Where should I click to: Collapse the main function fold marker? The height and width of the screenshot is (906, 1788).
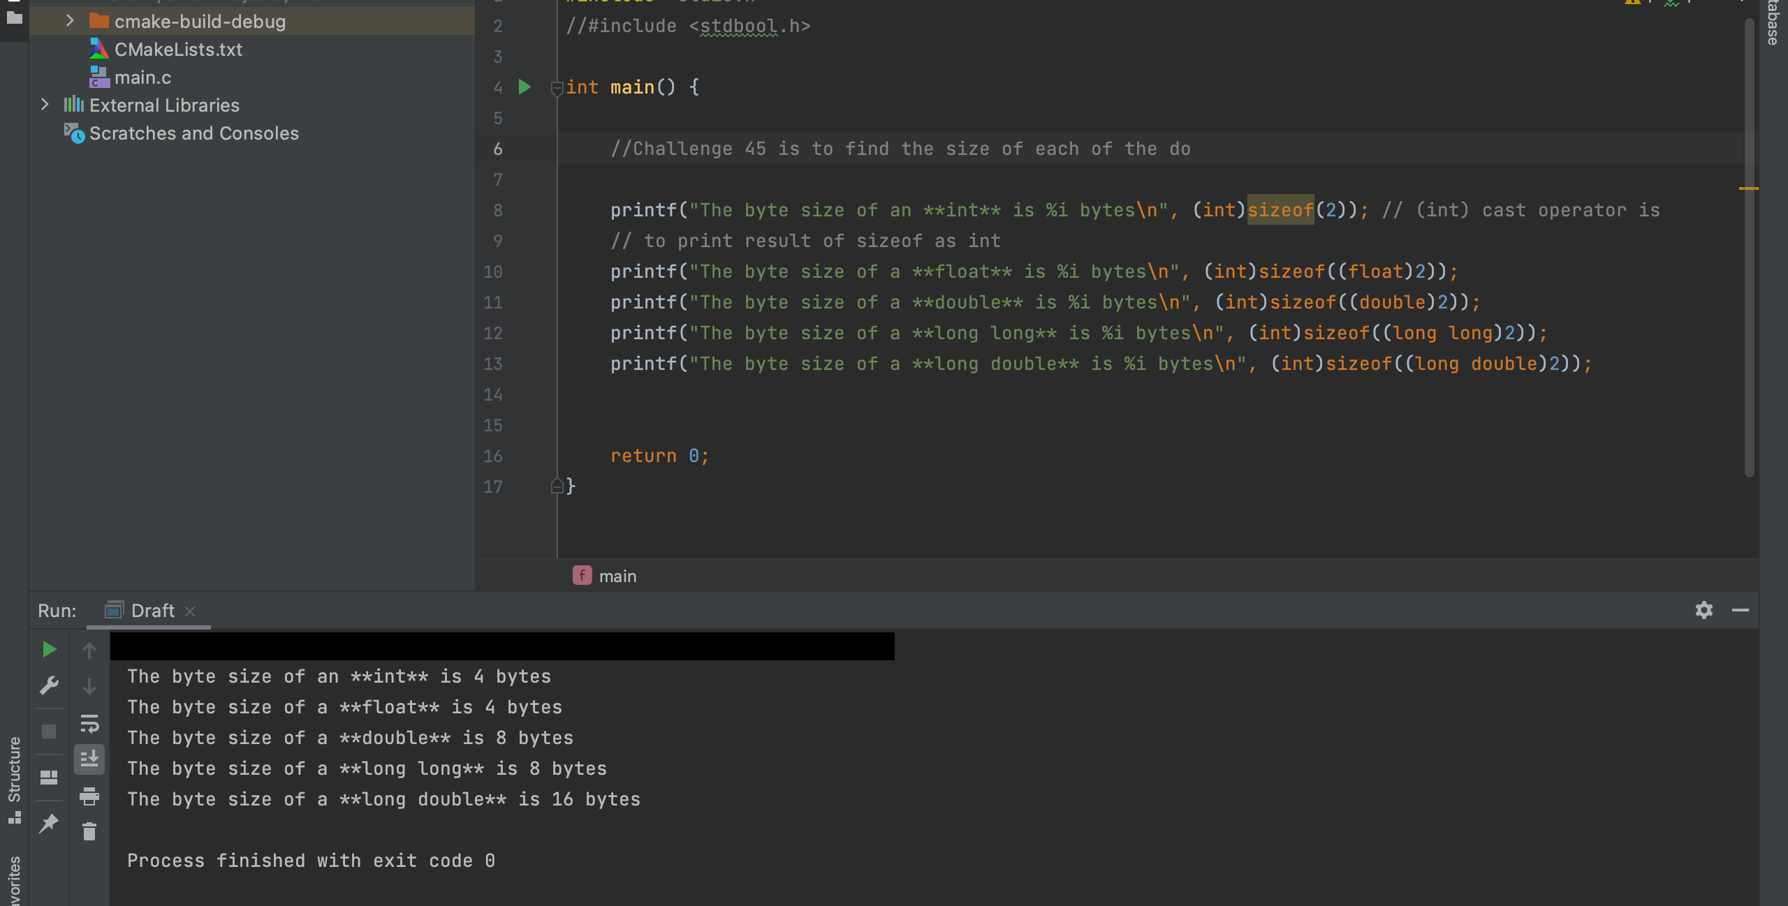[x=557, y=88]
